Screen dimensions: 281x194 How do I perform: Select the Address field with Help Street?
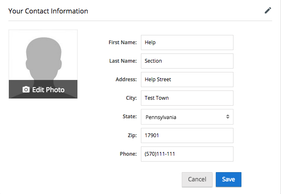point(187,80)
